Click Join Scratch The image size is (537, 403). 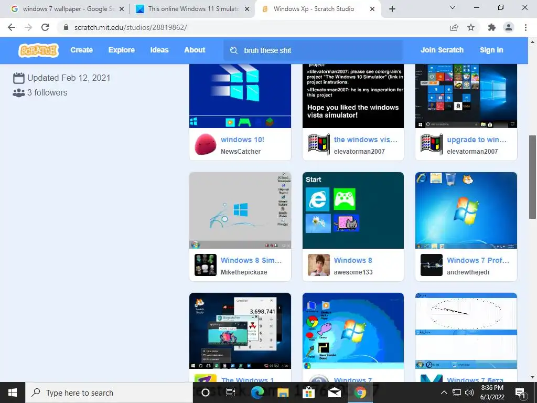coord(442,50)
